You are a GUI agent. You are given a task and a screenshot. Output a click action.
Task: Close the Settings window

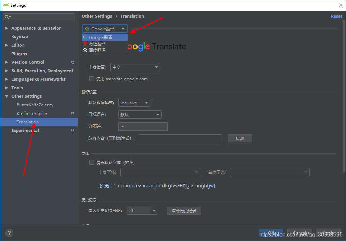click(341, 5)
